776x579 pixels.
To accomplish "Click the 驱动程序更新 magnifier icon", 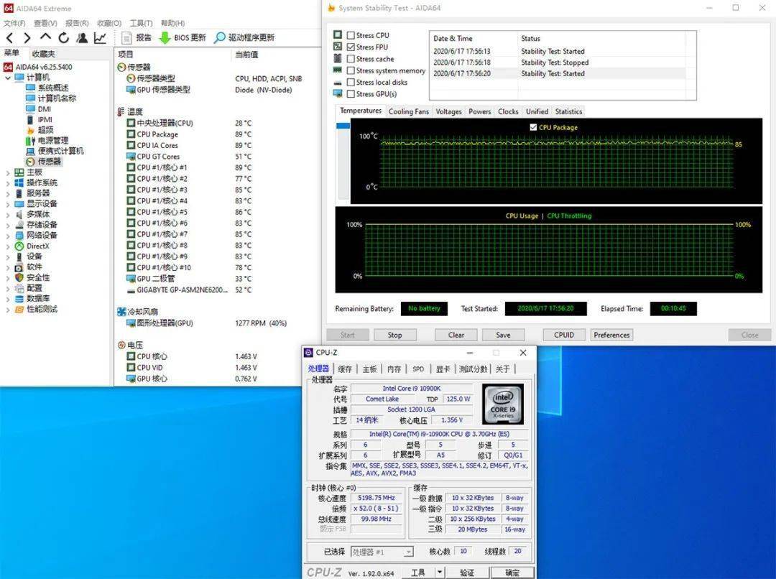I will point(220,38).
